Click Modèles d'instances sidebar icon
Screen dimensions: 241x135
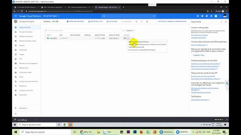pos(16,36)
